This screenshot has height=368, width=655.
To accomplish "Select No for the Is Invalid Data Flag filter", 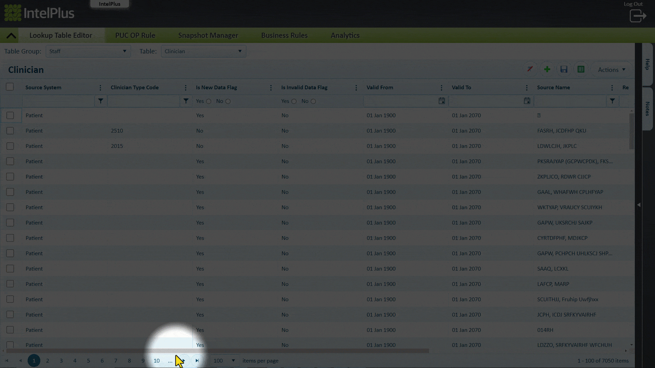I will click(313, 102).
